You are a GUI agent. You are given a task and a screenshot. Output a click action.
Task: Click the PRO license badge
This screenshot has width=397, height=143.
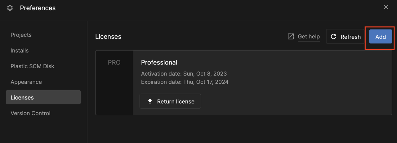[x=114, y=62]
